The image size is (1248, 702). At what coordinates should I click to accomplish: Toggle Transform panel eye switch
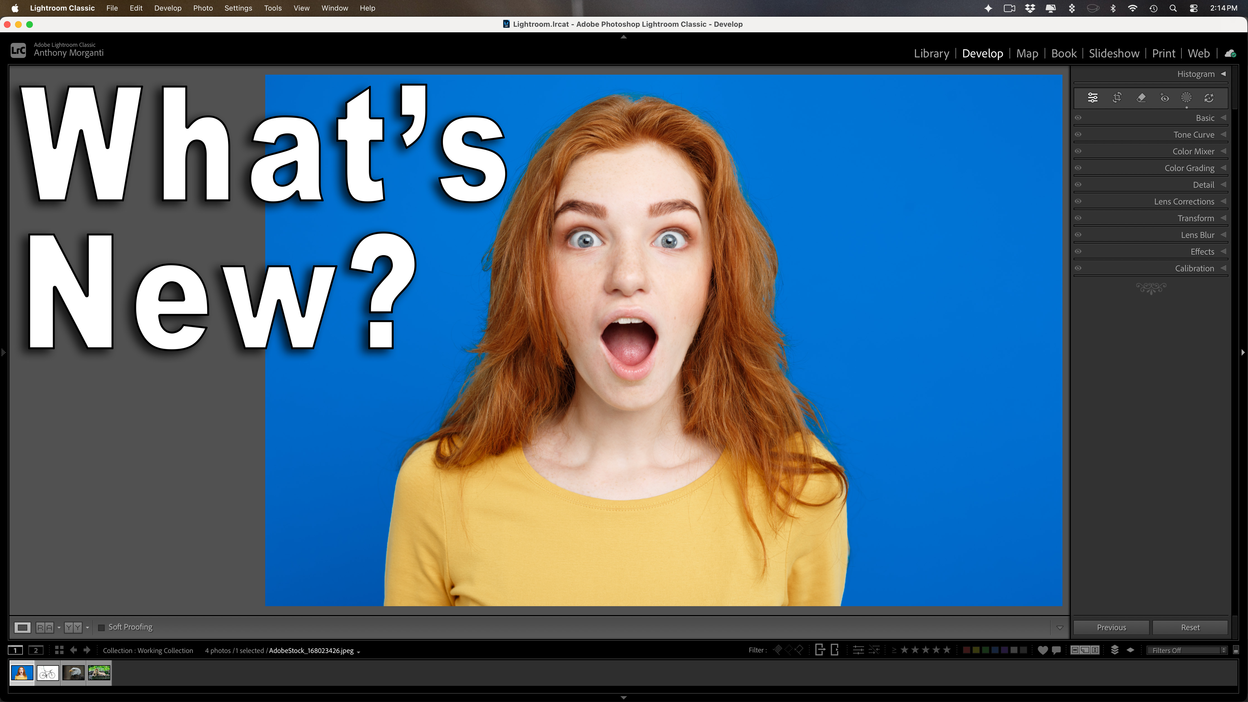coord(1078,218)
